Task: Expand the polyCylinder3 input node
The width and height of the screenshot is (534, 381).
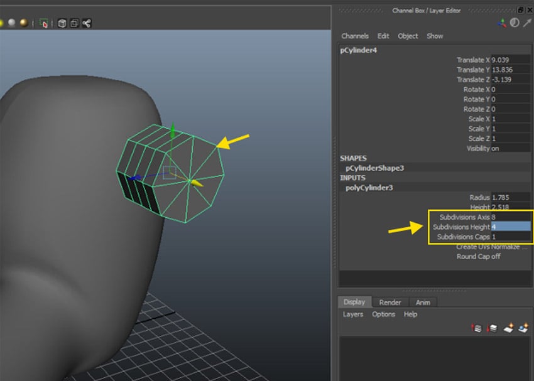Action: (368, 187)
